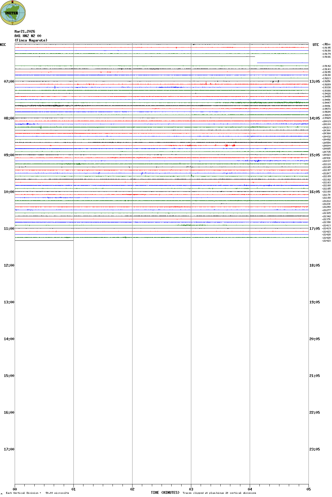Click the (Finca Nagarote) station name
The image size is (332, 497).
pos(31,40)
